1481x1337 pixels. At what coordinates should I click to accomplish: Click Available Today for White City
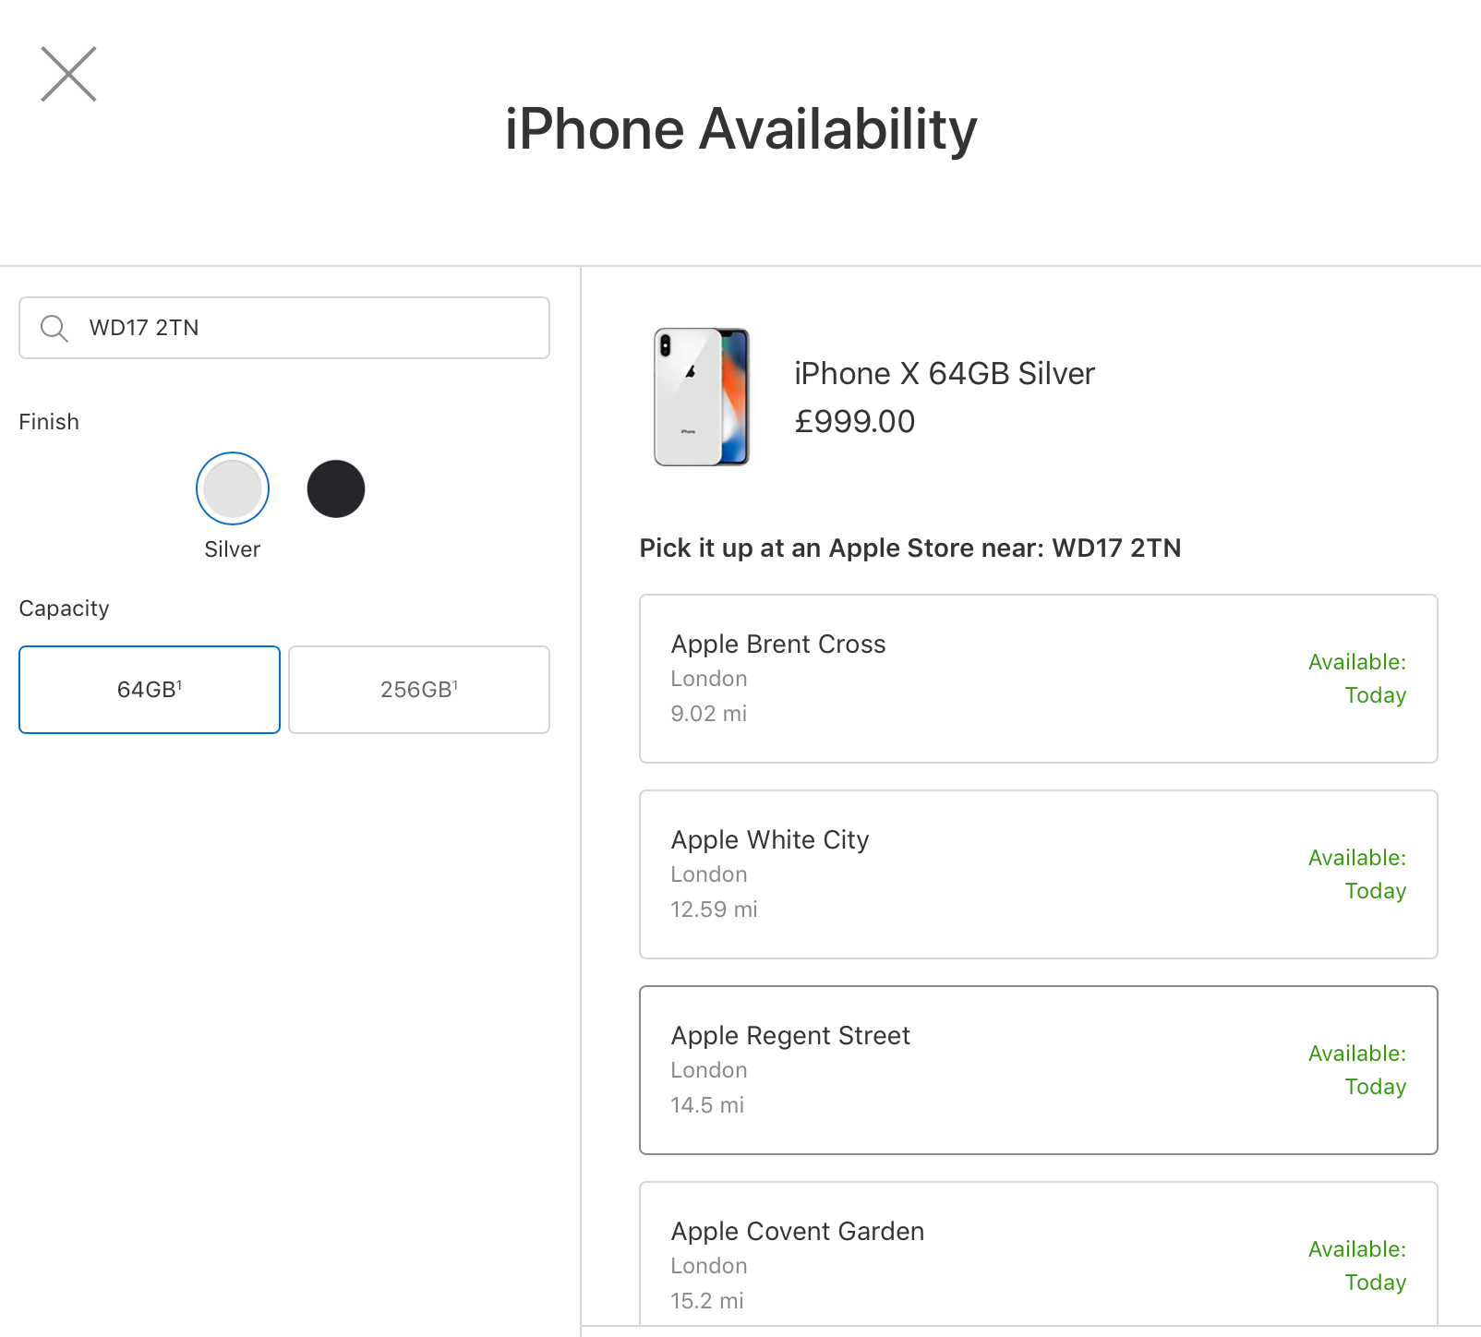[x=1357, y=874]
